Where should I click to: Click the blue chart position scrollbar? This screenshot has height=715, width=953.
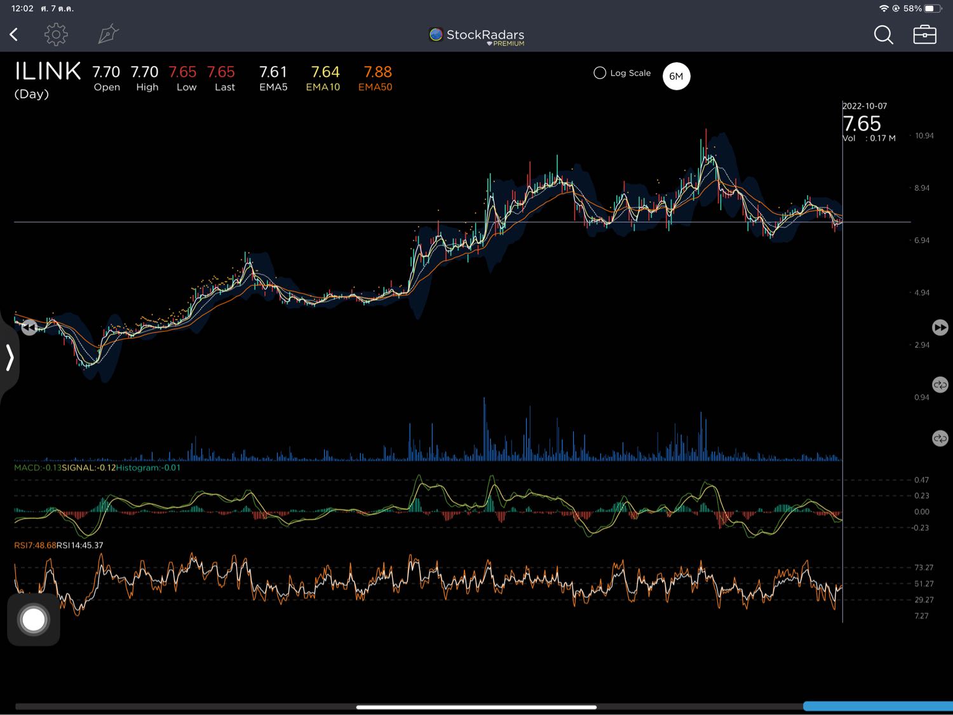pyautogui.click(x=877, y=706)
